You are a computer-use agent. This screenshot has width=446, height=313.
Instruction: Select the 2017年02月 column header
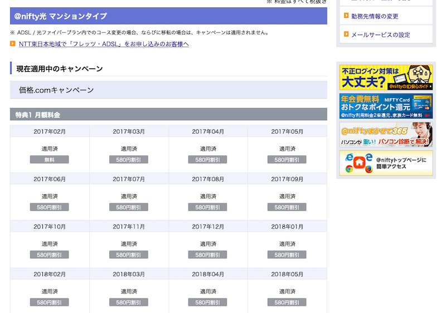50,131
